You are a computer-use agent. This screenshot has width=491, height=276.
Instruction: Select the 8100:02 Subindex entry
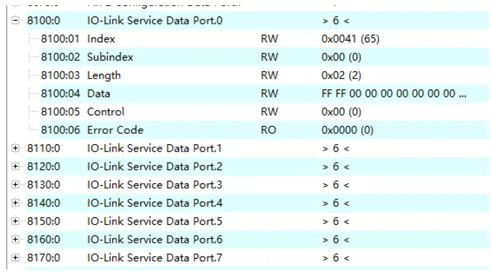pos(110,57)
